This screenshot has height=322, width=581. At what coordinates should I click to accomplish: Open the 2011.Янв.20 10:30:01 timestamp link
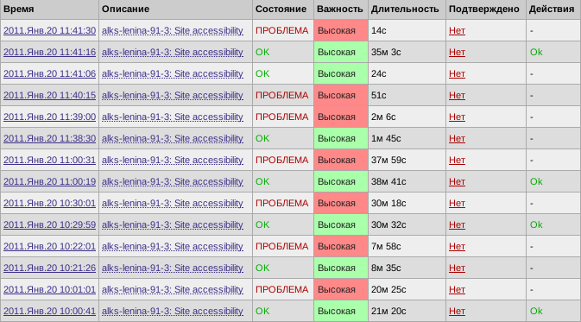point(50,204)
